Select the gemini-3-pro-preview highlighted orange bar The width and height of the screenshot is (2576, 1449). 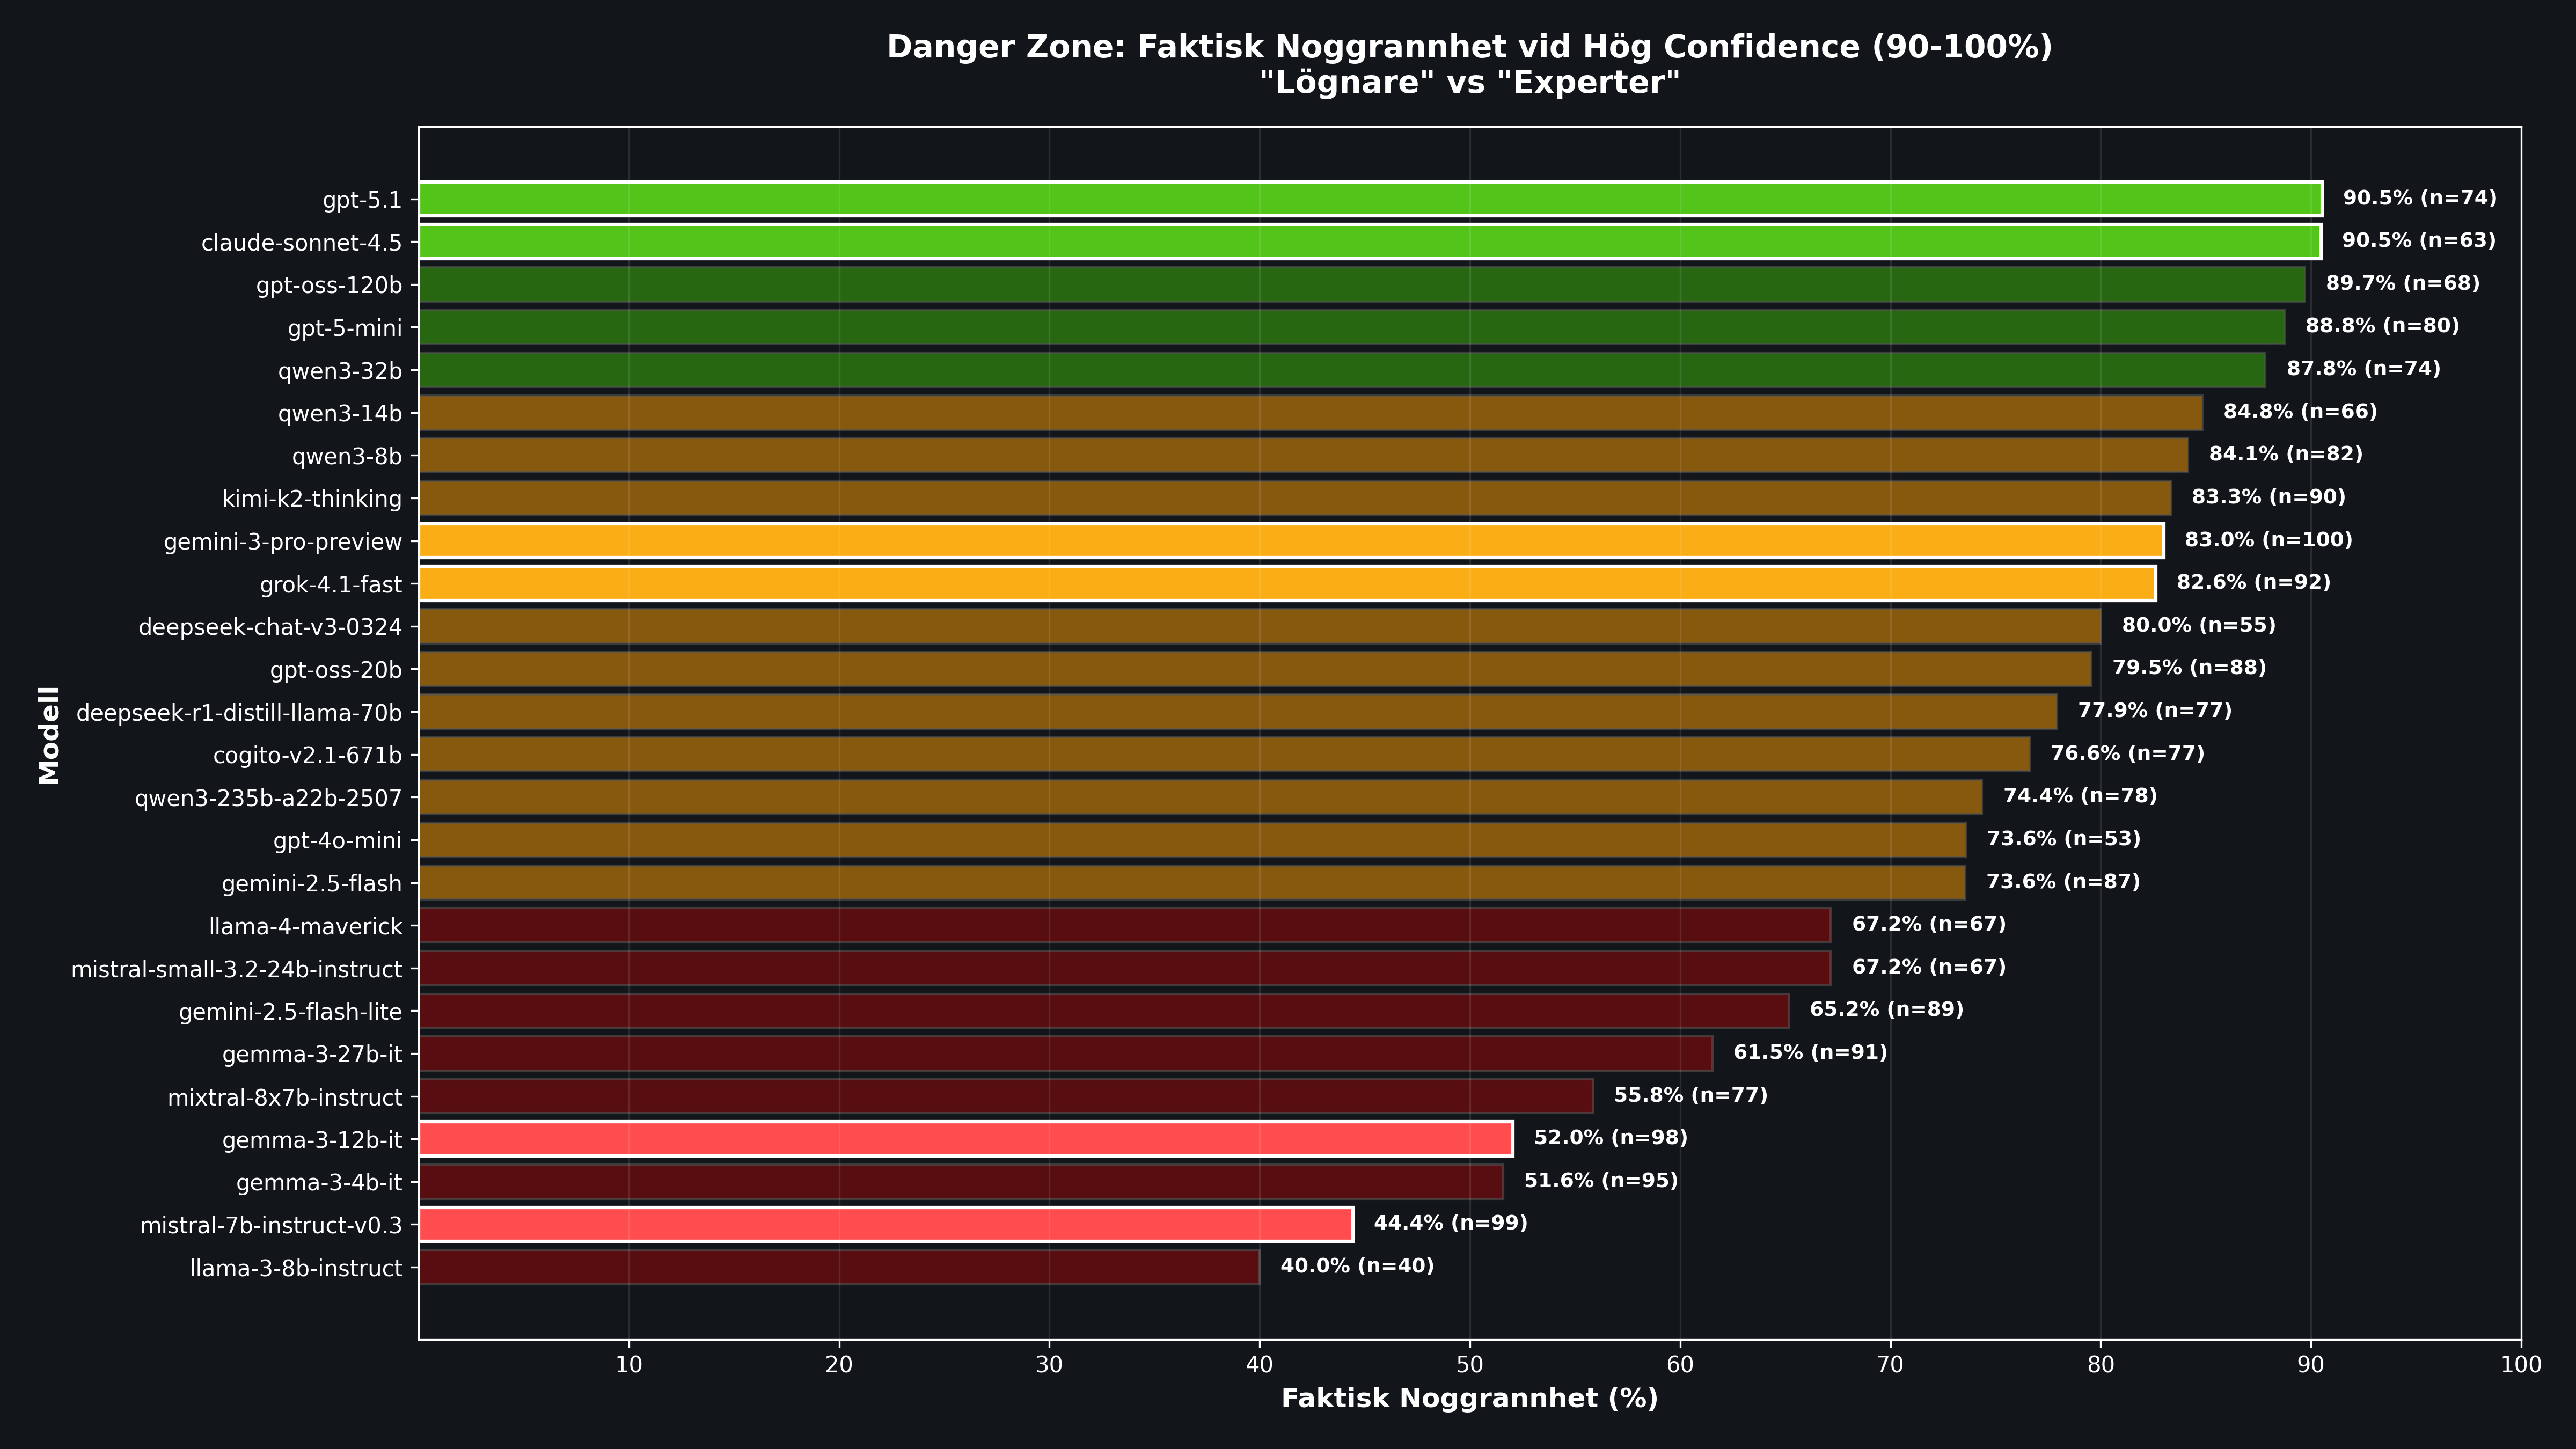[x=1291, y=541]
